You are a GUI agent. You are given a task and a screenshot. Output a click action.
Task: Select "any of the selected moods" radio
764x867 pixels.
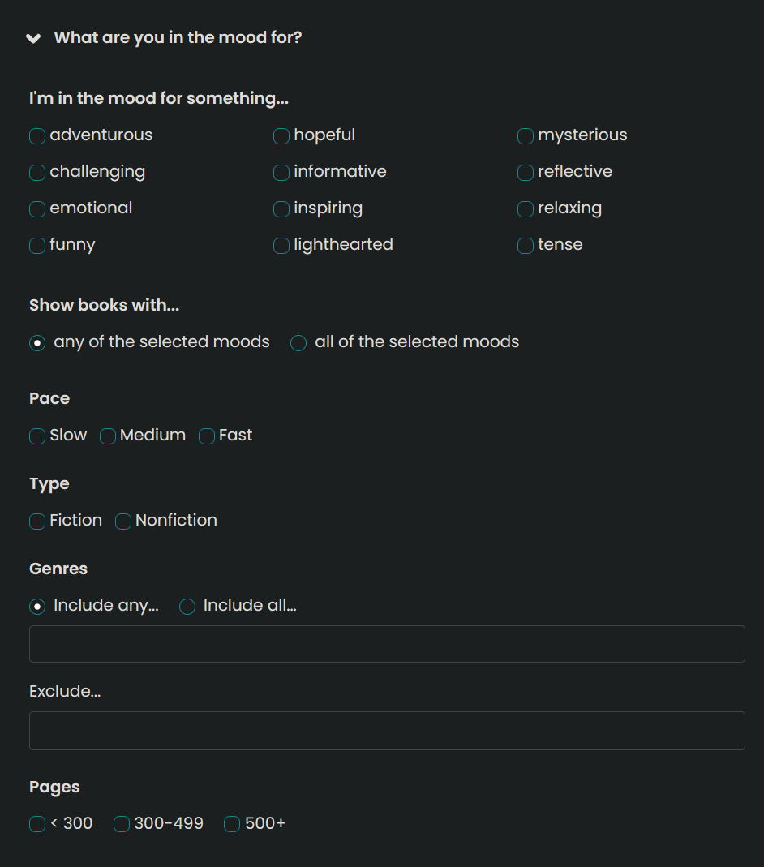tap(37, 343)
